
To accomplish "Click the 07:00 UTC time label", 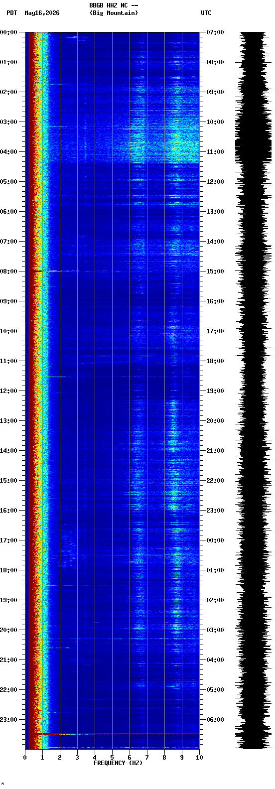I will 215,32.
